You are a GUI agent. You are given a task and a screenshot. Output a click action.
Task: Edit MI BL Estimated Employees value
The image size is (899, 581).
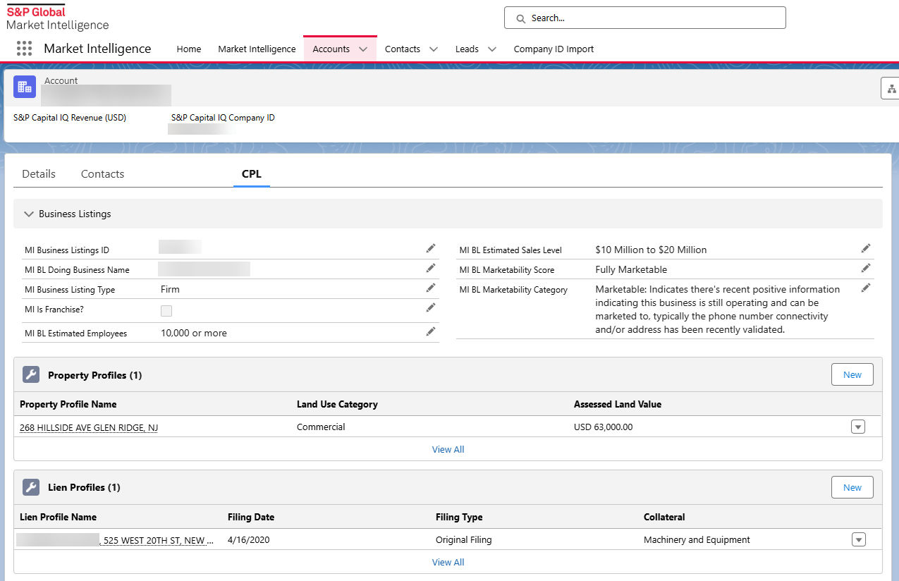[430, 331]
